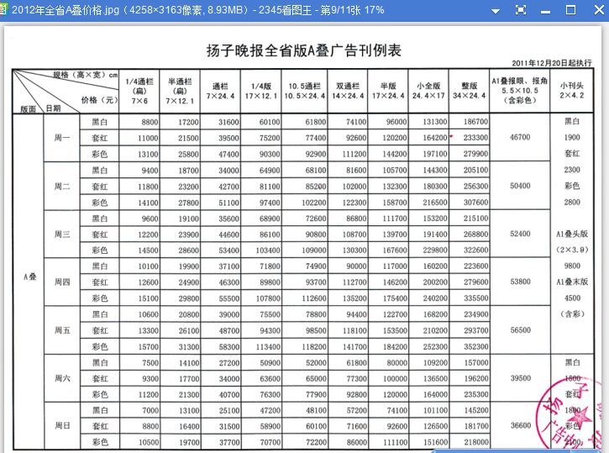609x453 pixels.
Task: Click the value 233300 in 整版 column
Action: pos(475,138)
